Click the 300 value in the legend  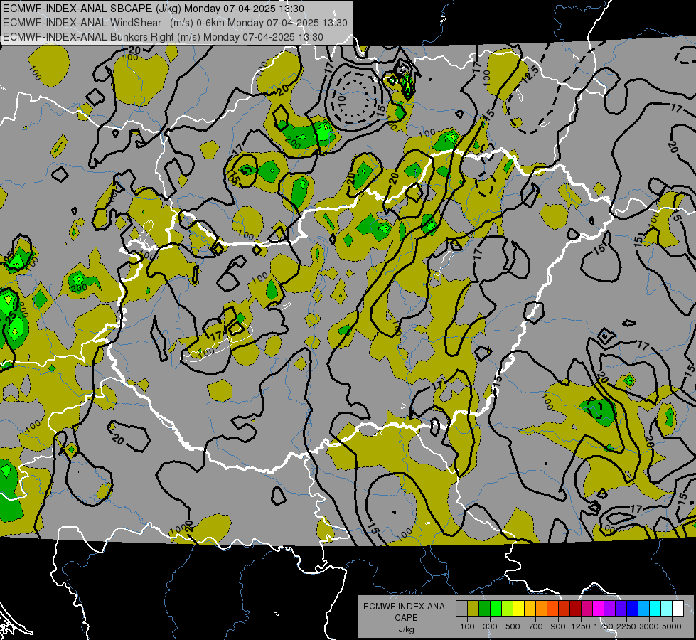(x=490, y=626)
